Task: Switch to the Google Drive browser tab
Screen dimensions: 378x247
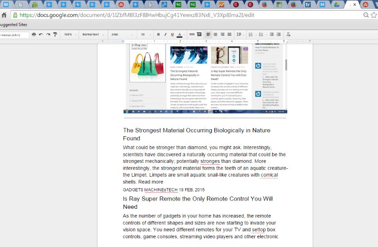Action: (337, 5)
